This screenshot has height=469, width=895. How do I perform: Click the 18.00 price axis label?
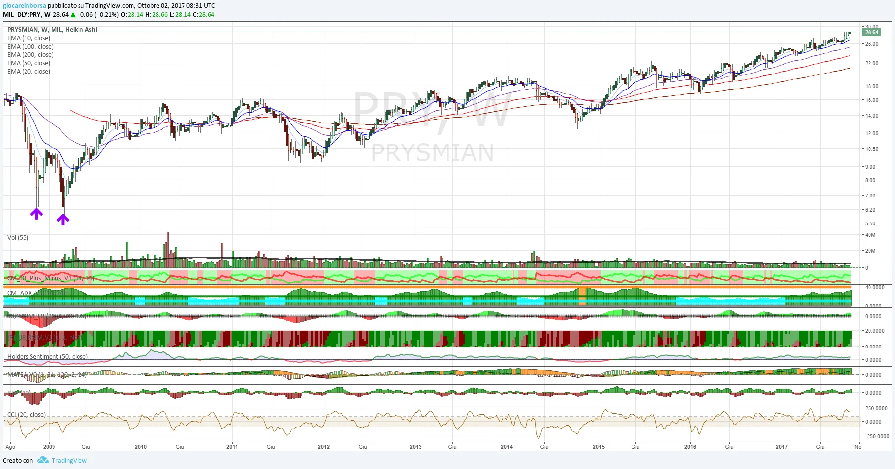point(872,86)
